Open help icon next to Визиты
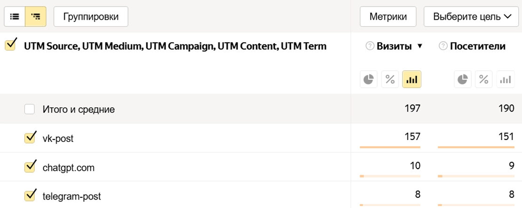522x208 pixels. click(x=369, y=46)
